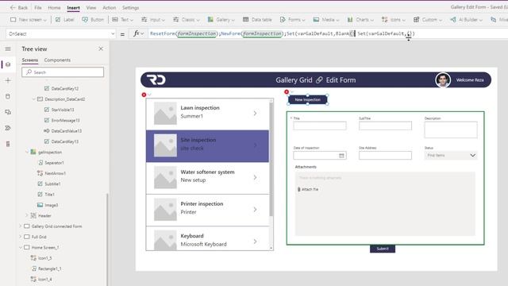Image resolution: width=508 pixels, height=286 pixels.
Task: Click the plus Insert icon in rail
Action: [8, 80]
